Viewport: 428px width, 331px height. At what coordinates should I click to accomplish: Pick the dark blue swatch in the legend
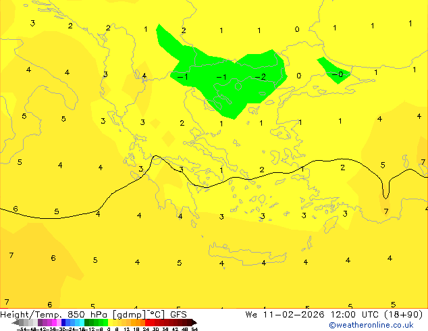tap(63, 322)
